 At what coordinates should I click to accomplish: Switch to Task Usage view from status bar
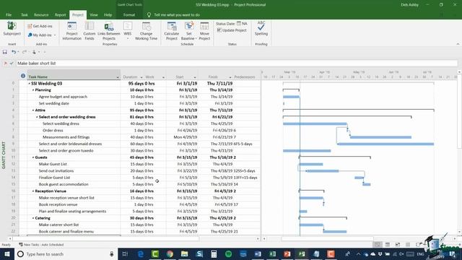pyautogui.click(x=388, y=245)
